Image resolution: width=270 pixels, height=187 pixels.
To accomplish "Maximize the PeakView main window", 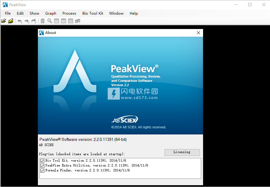I will coord(250,5).
